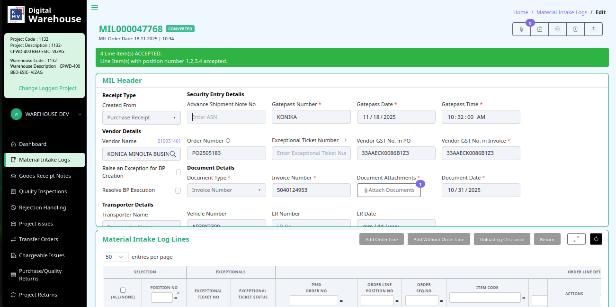Click the print icon

557,29
